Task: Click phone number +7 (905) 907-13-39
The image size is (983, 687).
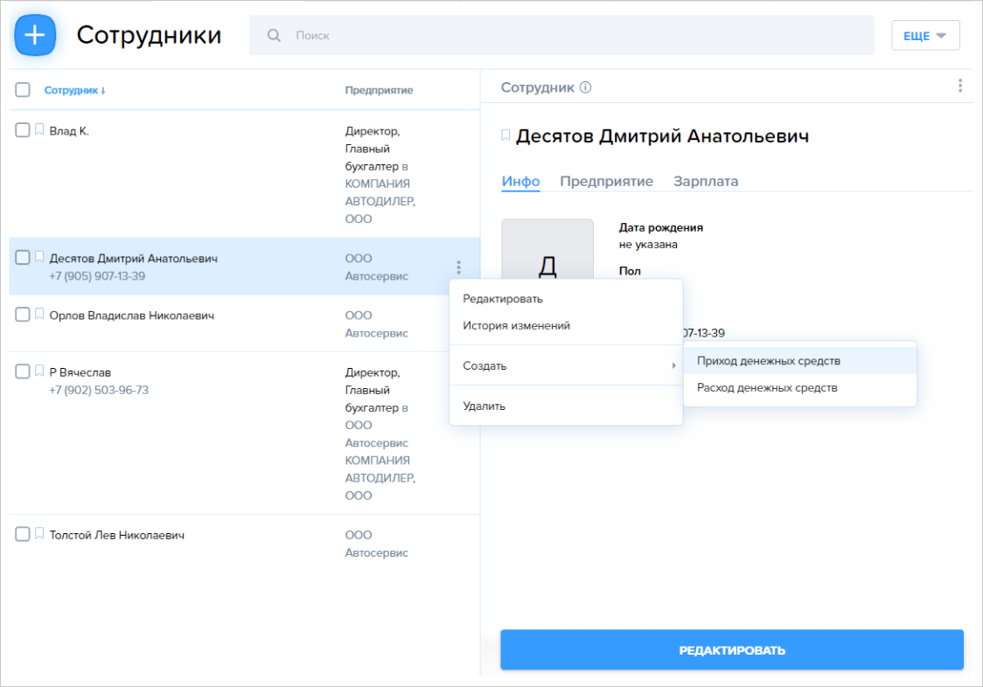Action: pos(97,276)
